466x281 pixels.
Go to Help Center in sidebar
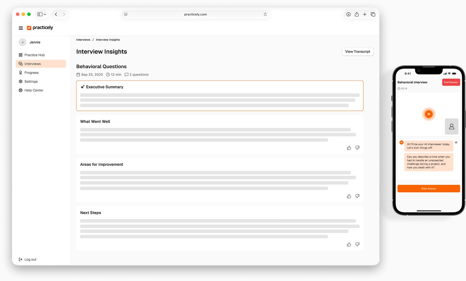[34, 90]
